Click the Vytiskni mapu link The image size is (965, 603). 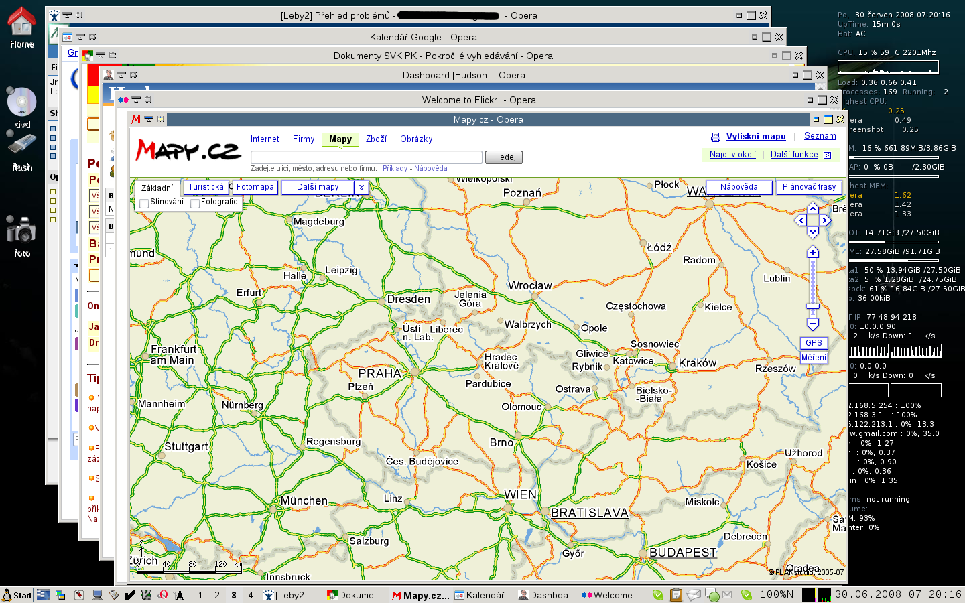point(756,137)
